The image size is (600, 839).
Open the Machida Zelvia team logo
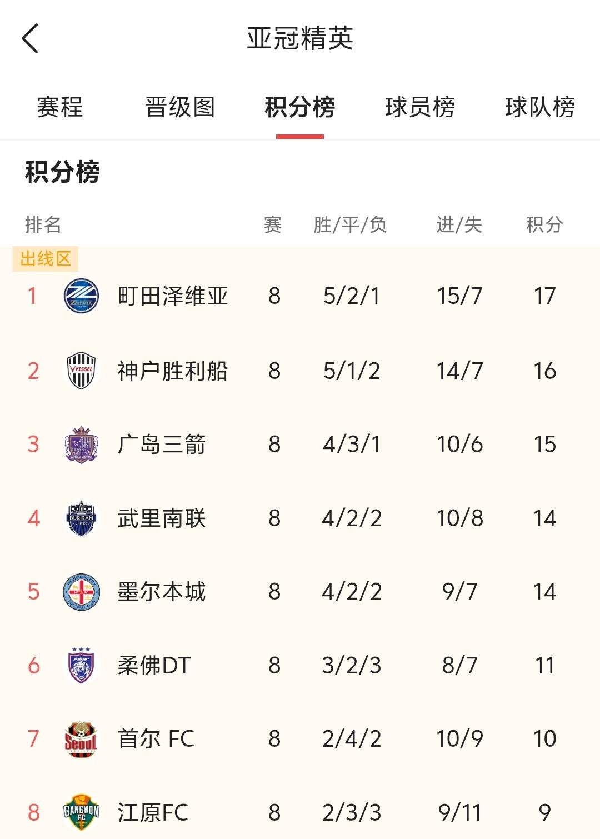(x=81, y=296)
